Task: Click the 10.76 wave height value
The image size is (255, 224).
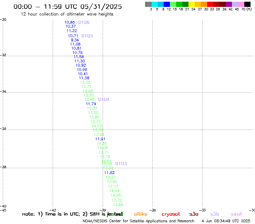Action: 78,53
